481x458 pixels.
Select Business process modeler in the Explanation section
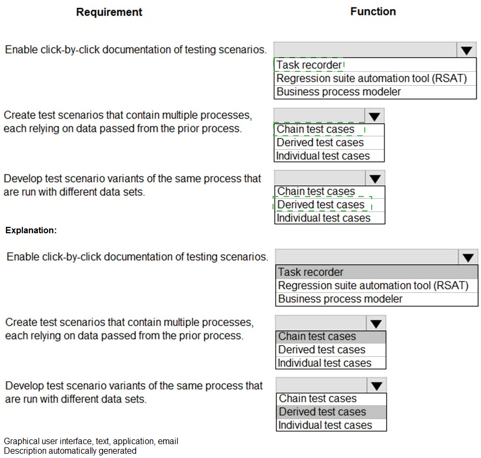(340, 299)
